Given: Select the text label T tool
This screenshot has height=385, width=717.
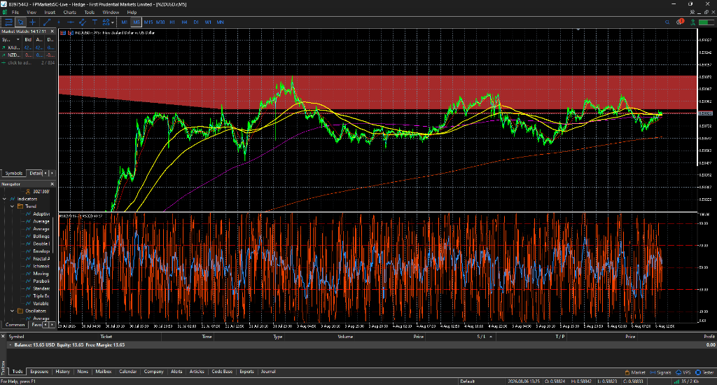Looking at the screenshot, I should 95,22.
